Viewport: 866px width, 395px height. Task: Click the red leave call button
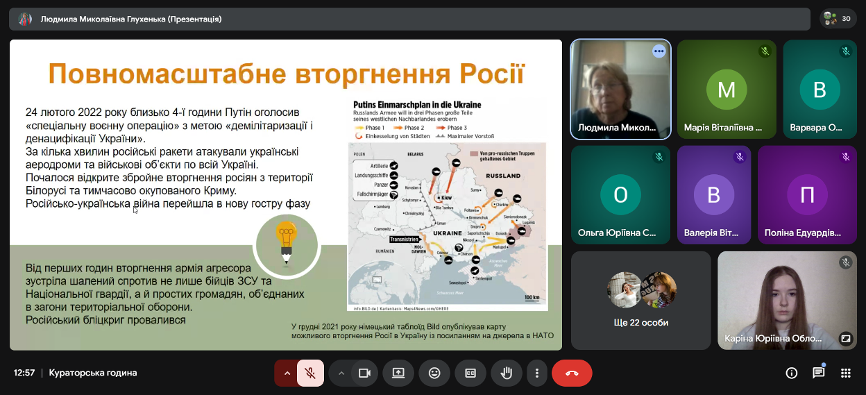(572, 373)
